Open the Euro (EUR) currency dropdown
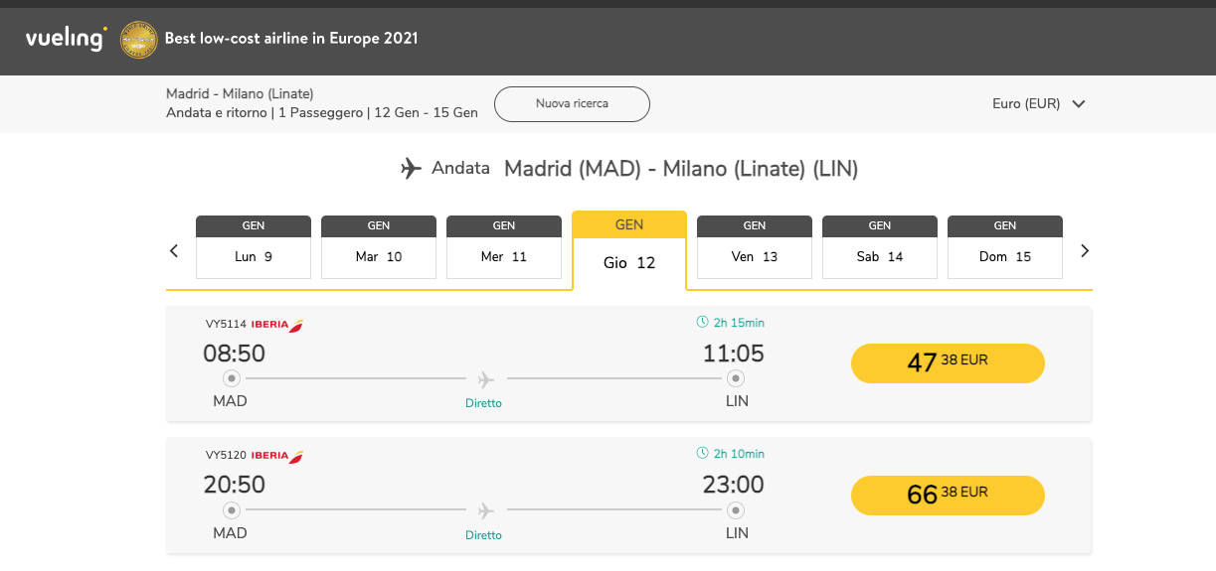Viewport: 1216px width, 571px height. [1038, 104]
